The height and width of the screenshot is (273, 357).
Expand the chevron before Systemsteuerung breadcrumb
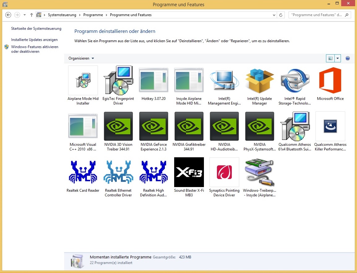pos(45,15)
